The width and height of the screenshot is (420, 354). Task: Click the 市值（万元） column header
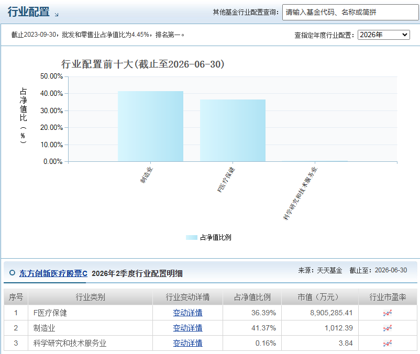[x=320, y=297]
